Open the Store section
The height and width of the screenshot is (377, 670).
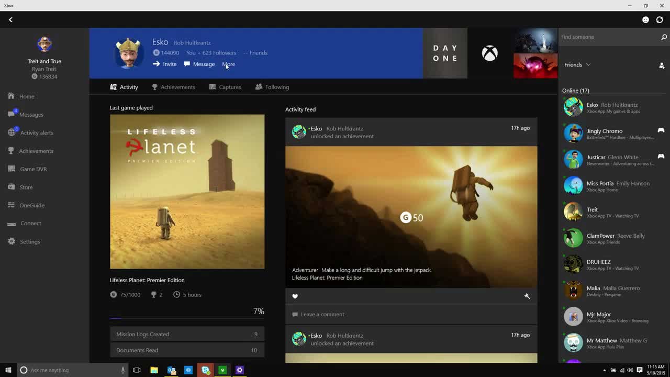26,187
